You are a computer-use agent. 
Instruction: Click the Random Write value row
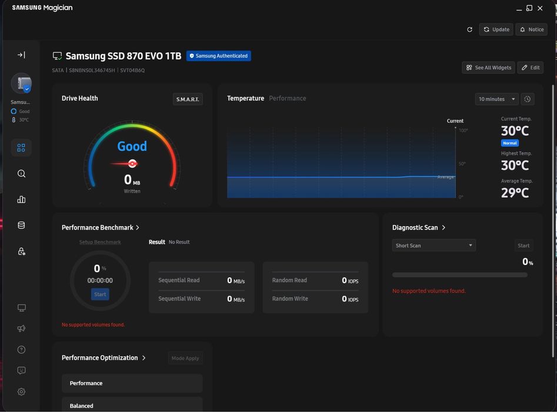tap(315, 299)
